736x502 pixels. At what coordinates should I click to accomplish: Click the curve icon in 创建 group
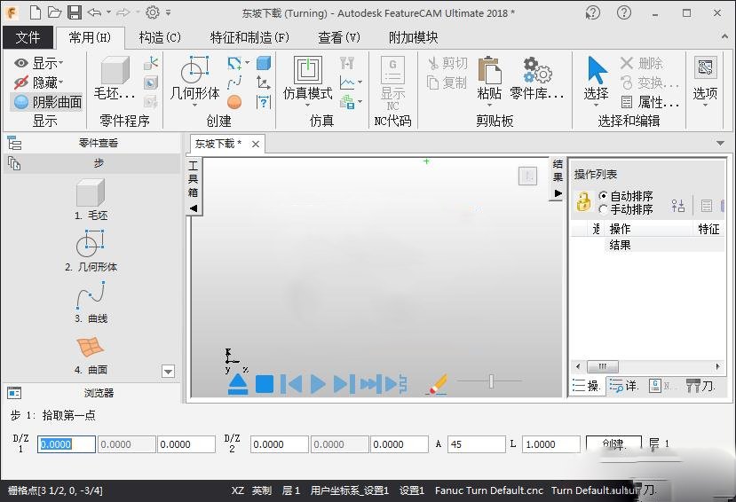[234, 83]
